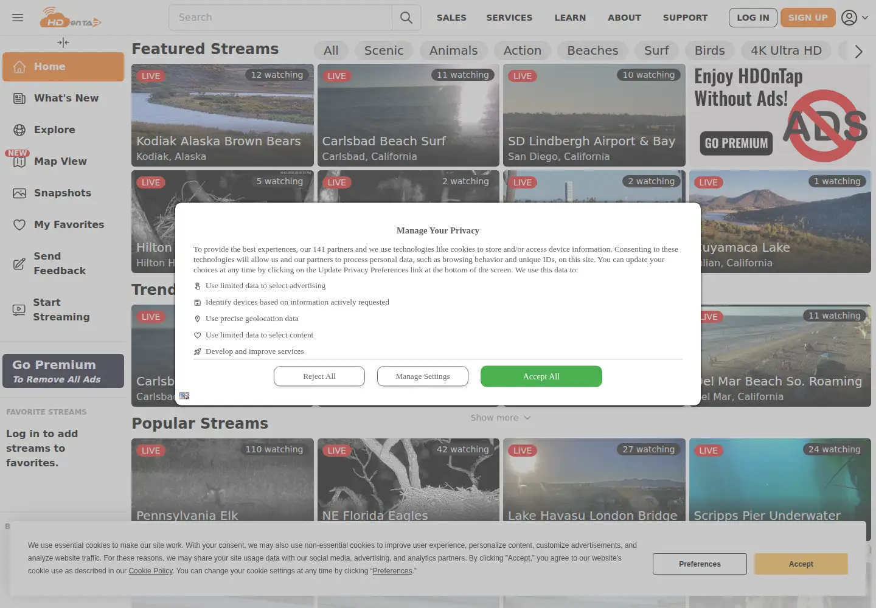
Task: Click Accept All in privacy dialog
Action: click(x=541, y=376)
